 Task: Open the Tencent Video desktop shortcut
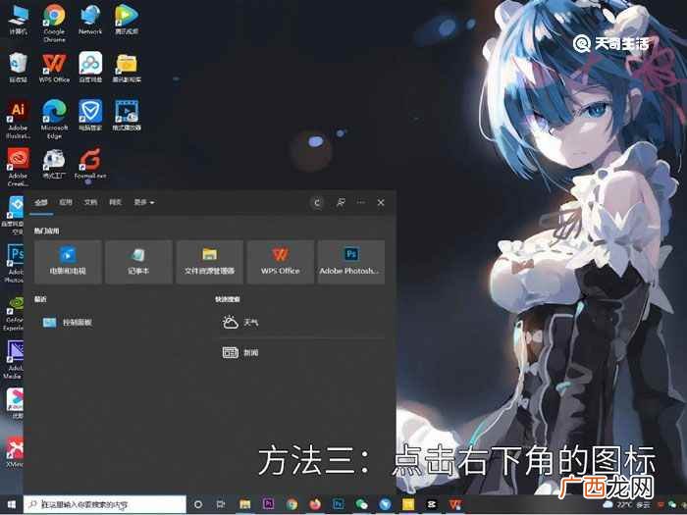(x=127, y=20)
